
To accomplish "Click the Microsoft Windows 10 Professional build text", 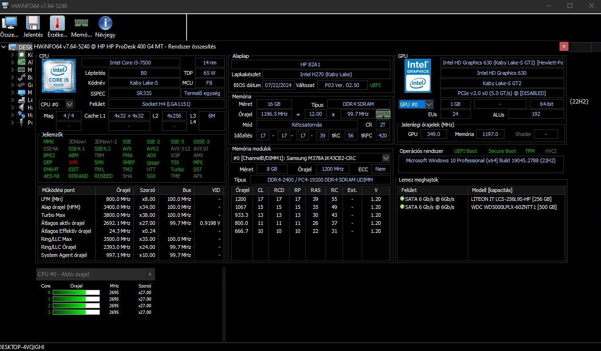I will 480,160.
